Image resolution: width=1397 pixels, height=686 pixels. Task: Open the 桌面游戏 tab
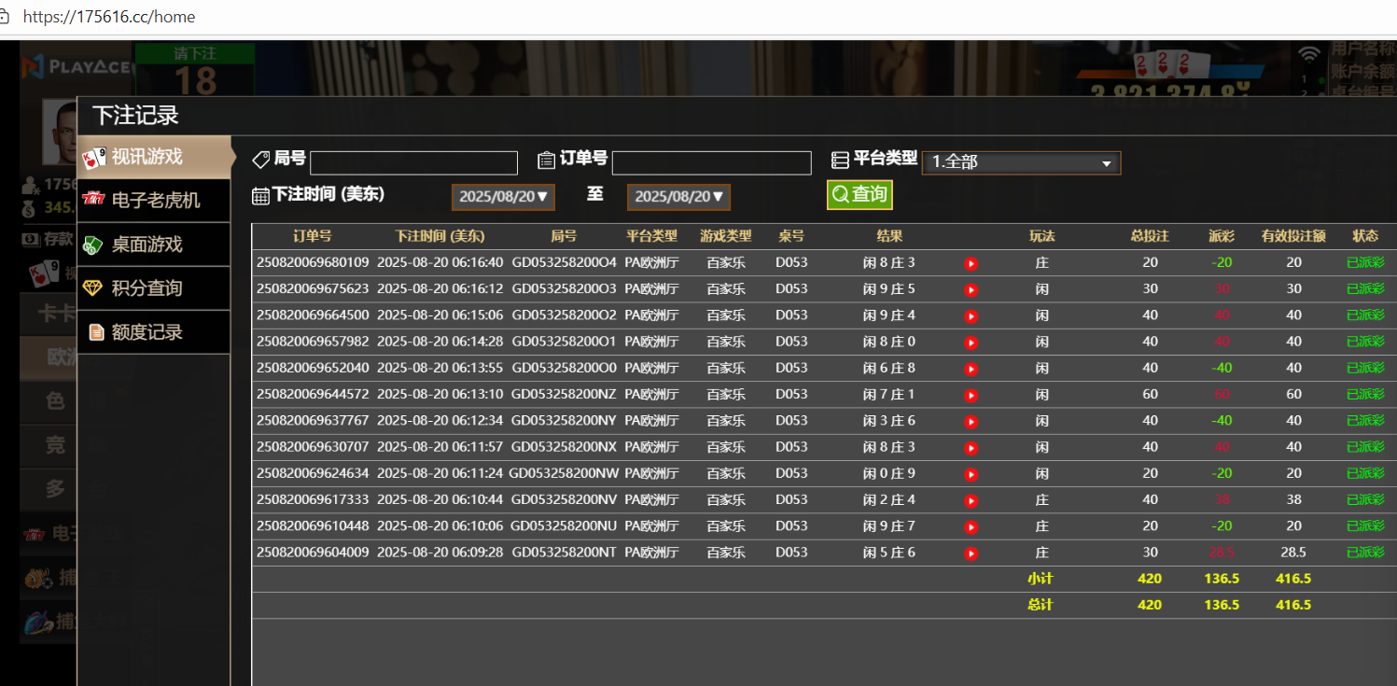(154, 245)
